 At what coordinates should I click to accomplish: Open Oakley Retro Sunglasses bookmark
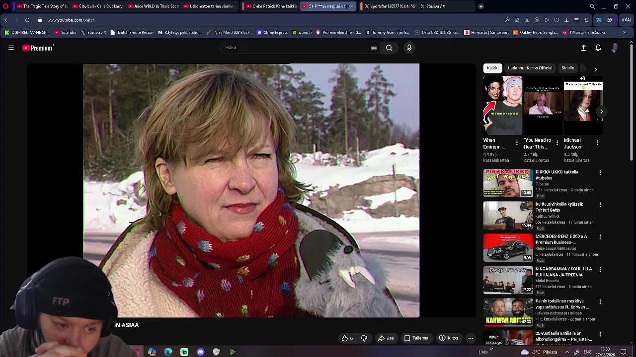pos(535,33)
